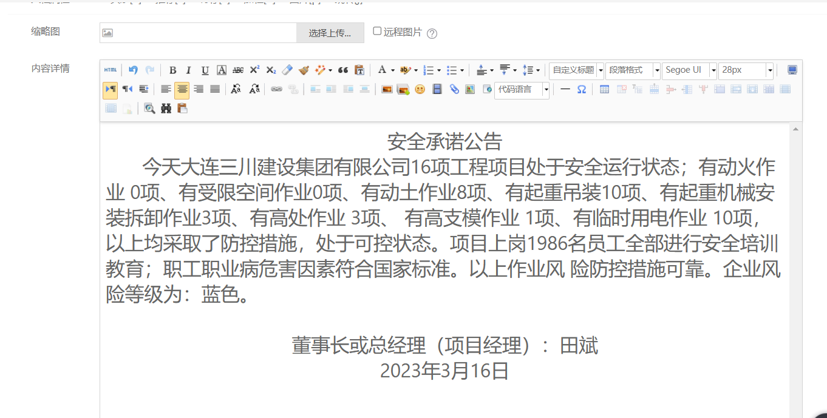Viewport: 827px width, 418px height.
Task: Toggle left-to-right text direction
Action: pyautogui.click(x=110, y=89)
